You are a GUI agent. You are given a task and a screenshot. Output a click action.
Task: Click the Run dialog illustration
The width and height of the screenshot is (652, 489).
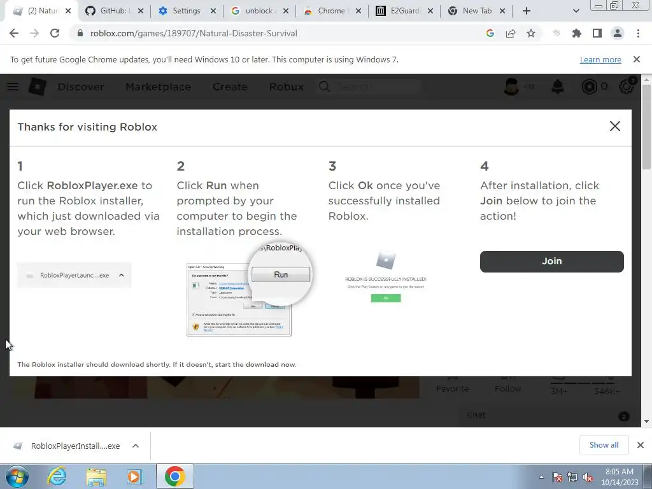(249, 290)
